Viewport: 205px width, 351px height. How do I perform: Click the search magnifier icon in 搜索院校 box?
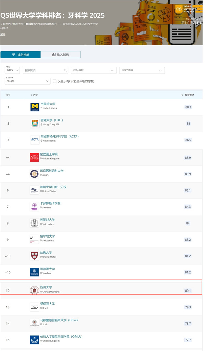click(x=65, y=70)
